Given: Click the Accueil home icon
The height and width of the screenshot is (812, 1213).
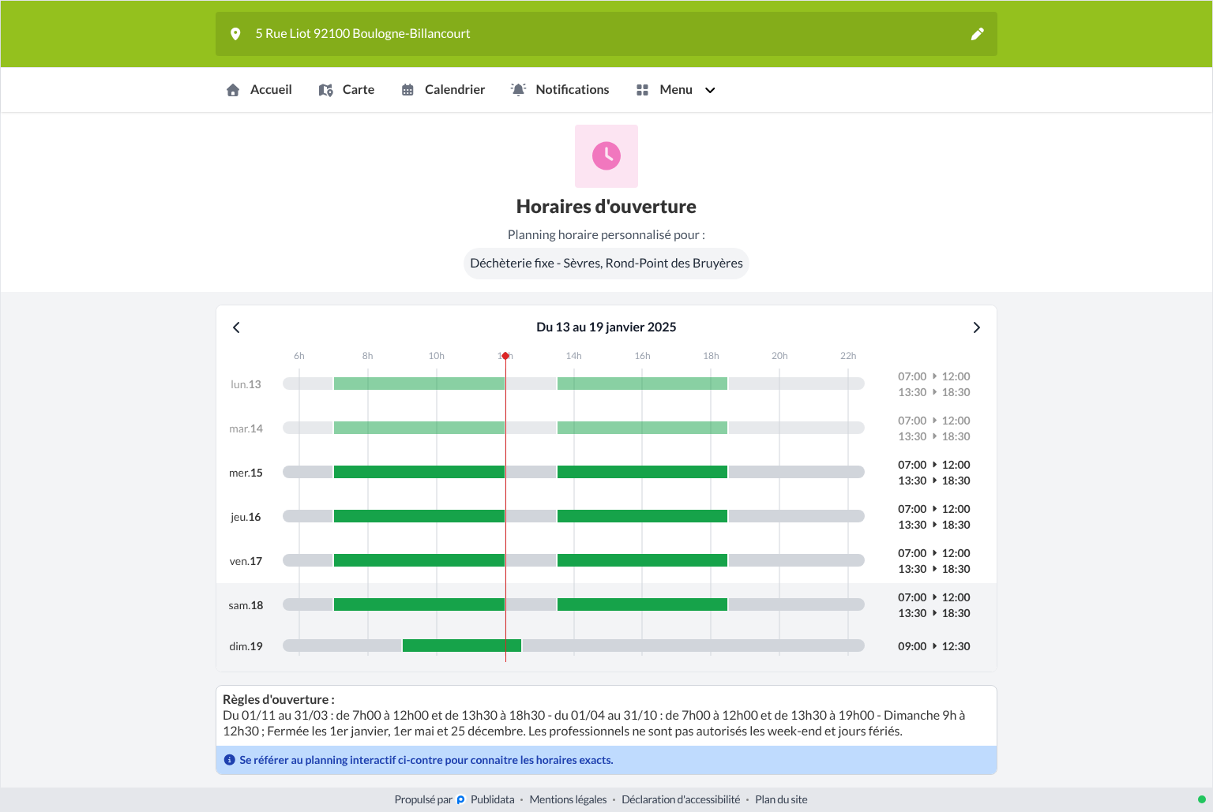Looking at the screenshot, I should pos(233,90).
